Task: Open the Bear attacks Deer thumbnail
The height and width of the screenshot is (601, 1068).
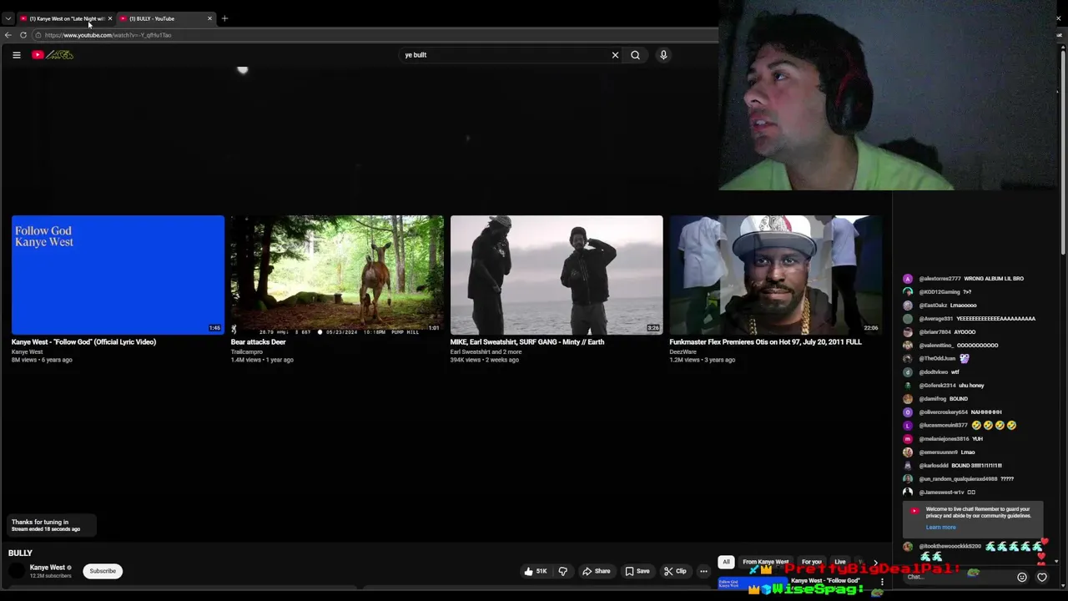Action: click(337, 275)
